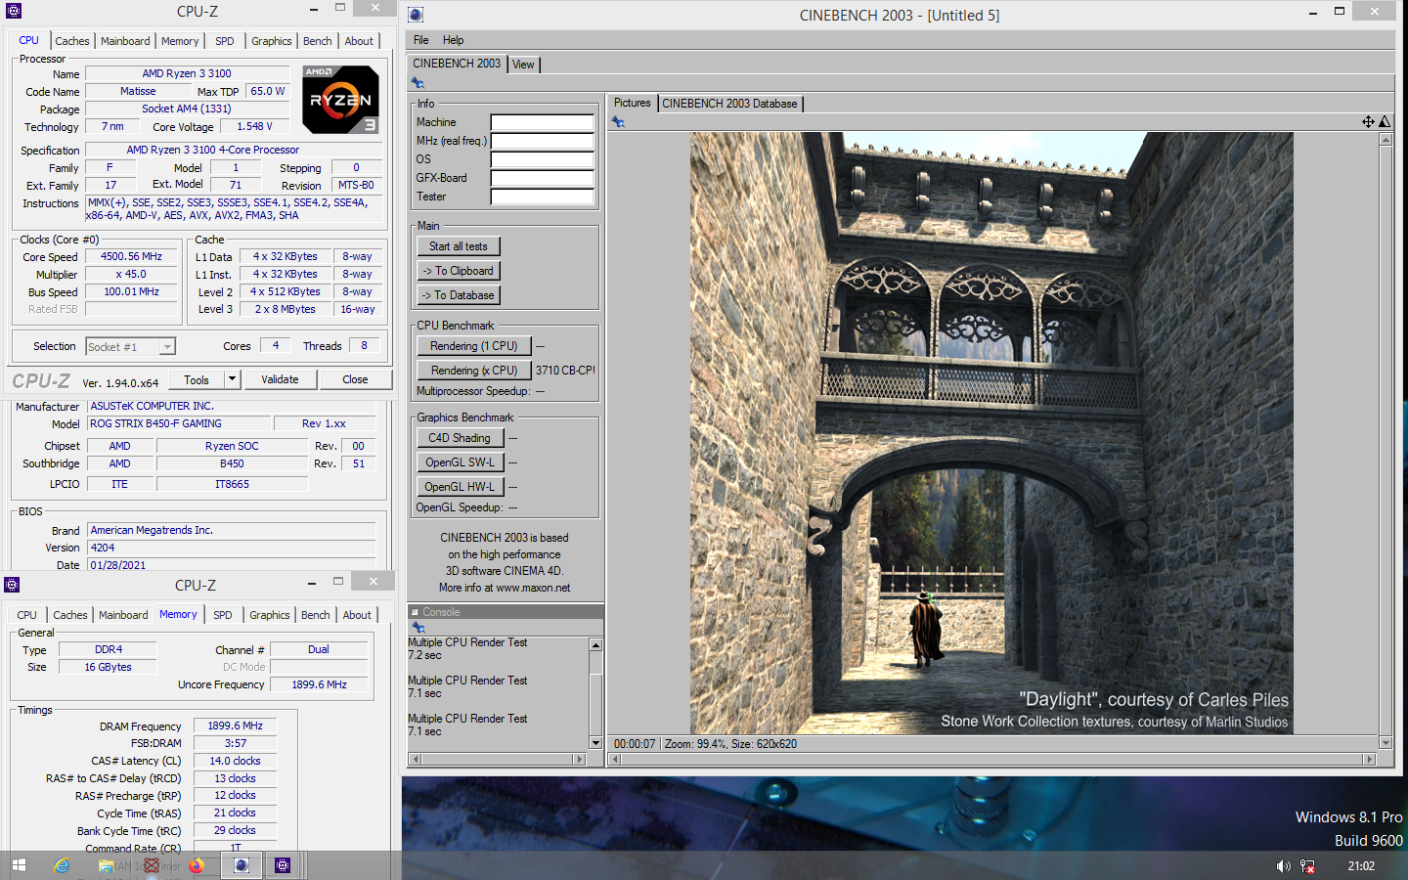Screen dimensions: 1408x880
Task: Open Bench tab in top CPU-Z window
Action: pos(318,41)
